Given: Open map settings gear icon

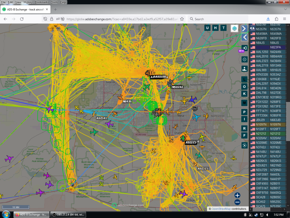Looking at the screenshot, I should pos(244,59).
